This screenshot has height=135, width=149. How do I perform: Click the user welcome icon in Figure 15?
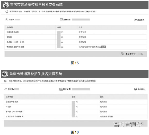click(x=6, y=19)
